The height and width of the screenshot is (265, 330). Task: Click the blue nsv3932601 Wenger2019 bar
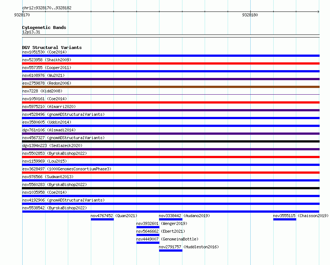[148, 227]
